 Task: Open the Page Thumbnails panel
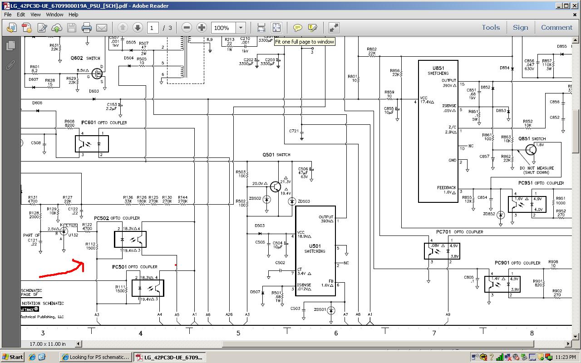pos(10,45)
